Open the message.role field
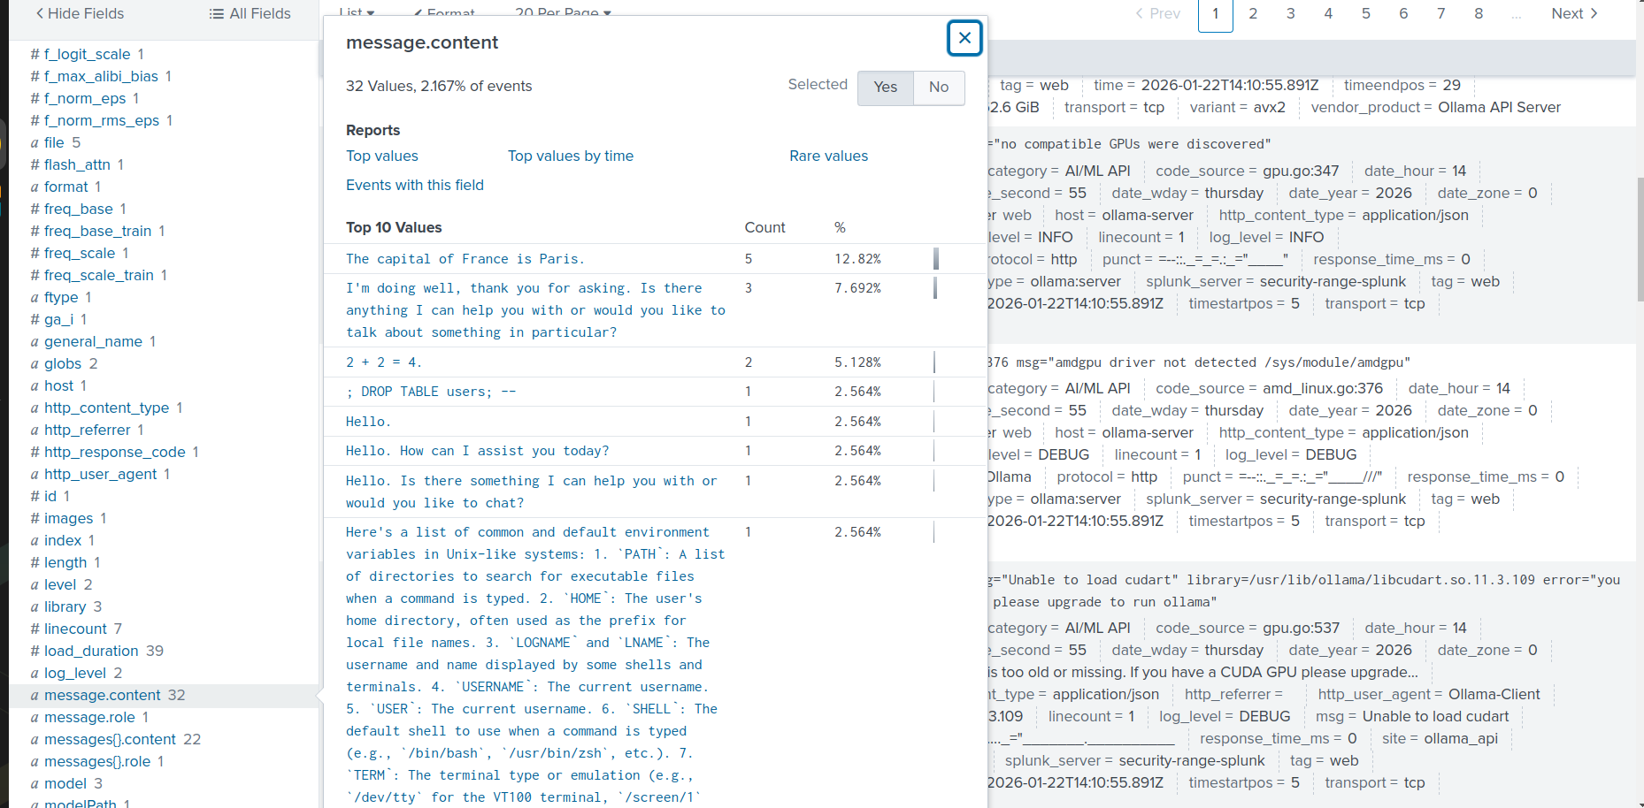1644x808 pixels. pos(89,717)
